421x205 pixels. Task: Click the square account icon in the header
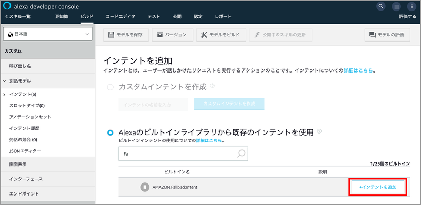click(396, 6)
